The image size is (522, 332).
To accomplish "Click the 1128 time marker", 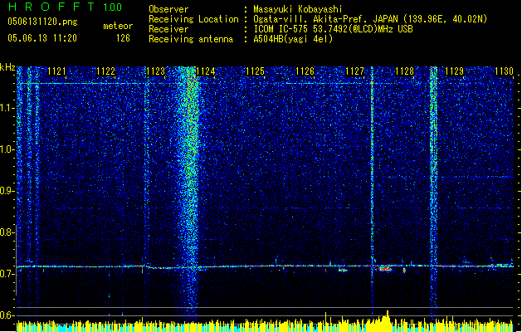I will coord(404,71).
